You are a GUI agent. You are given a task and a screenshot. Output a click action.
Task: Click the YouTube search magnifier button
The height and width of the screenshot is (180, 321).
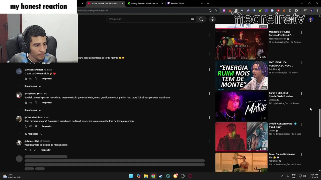(201, 19)
